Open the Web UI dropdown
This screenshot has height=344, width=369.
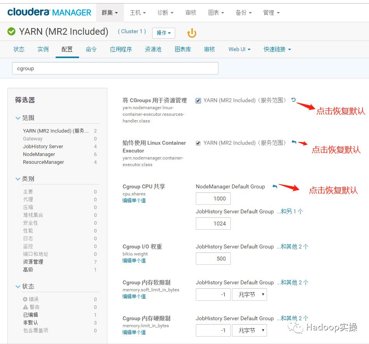239,49
